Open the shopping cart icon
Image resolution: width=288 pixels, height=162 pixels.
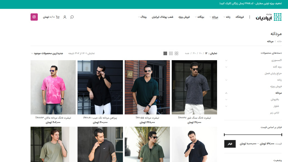pos(58,17)
